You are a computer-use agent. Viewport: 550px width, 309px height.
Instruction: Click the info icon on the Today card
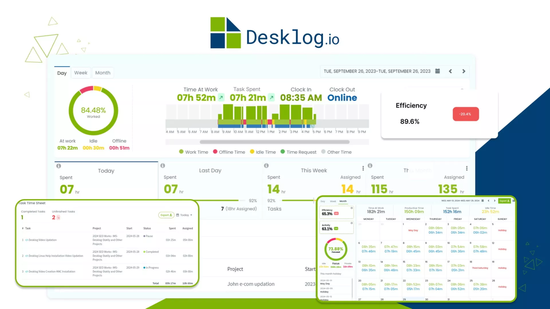pyautogui.click(x=59, y=166)
